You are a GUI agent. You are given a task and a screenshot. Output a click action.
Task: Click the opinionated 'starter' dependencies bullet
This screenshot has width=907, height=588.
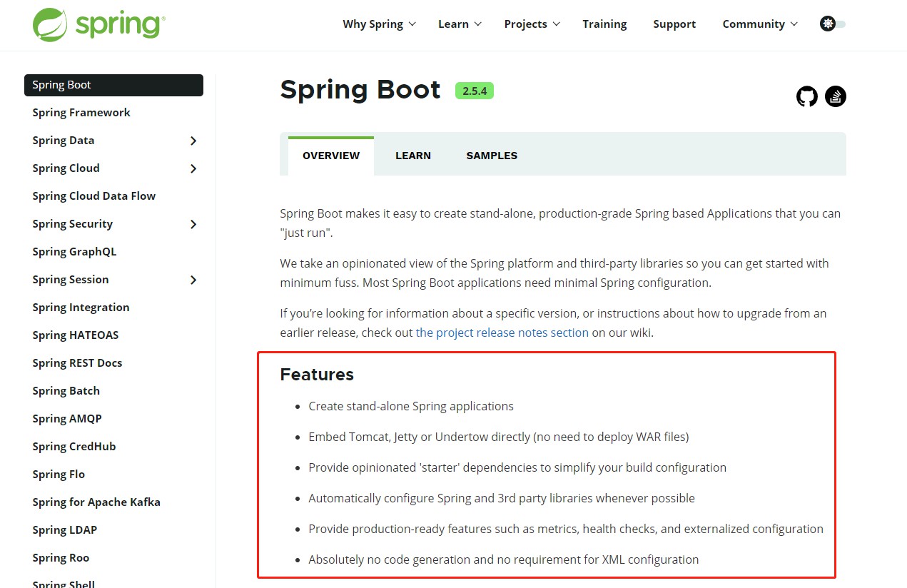(x=517, y=467)
